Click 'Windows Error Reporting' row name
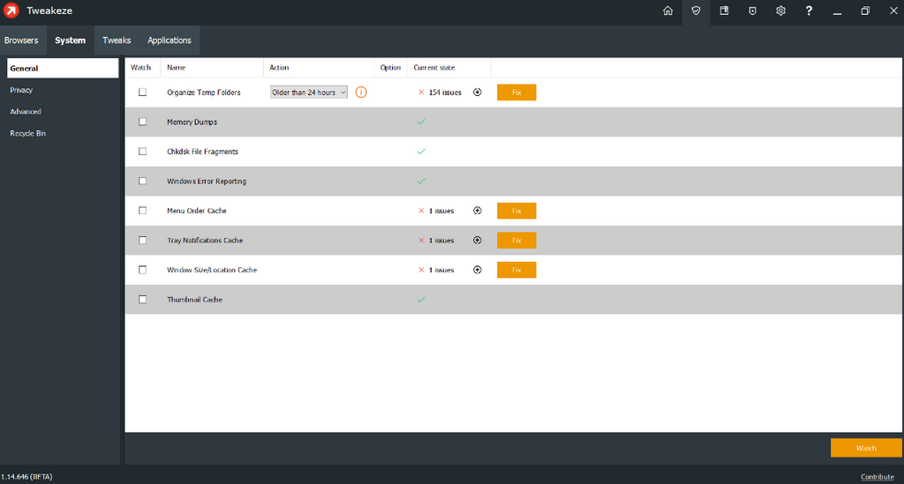Viewport: 904px width, 484px height. click(207, 181)
